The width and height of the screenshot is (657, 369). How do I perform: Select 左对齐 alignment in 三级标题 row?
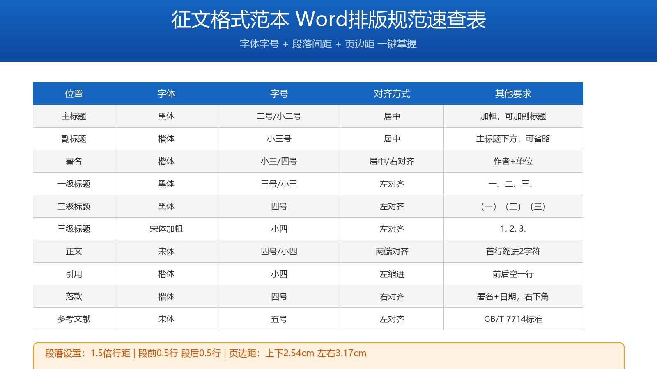392,229
